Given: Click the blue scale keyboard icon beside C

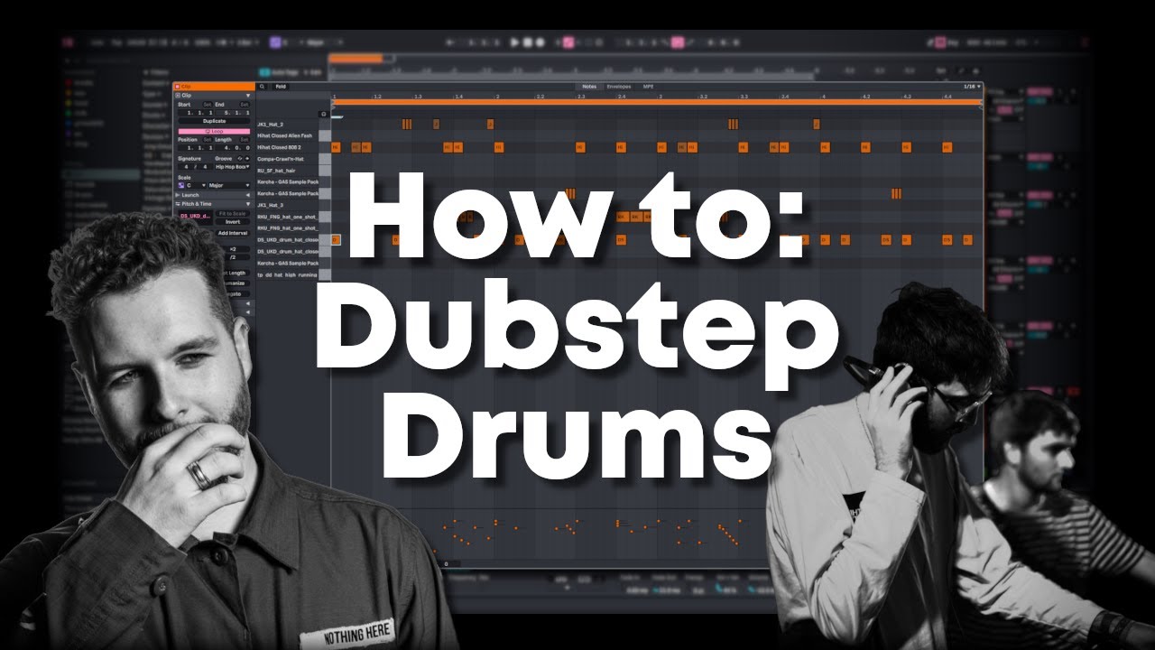Looking at the screenshot, I should [x=181, y=183].
